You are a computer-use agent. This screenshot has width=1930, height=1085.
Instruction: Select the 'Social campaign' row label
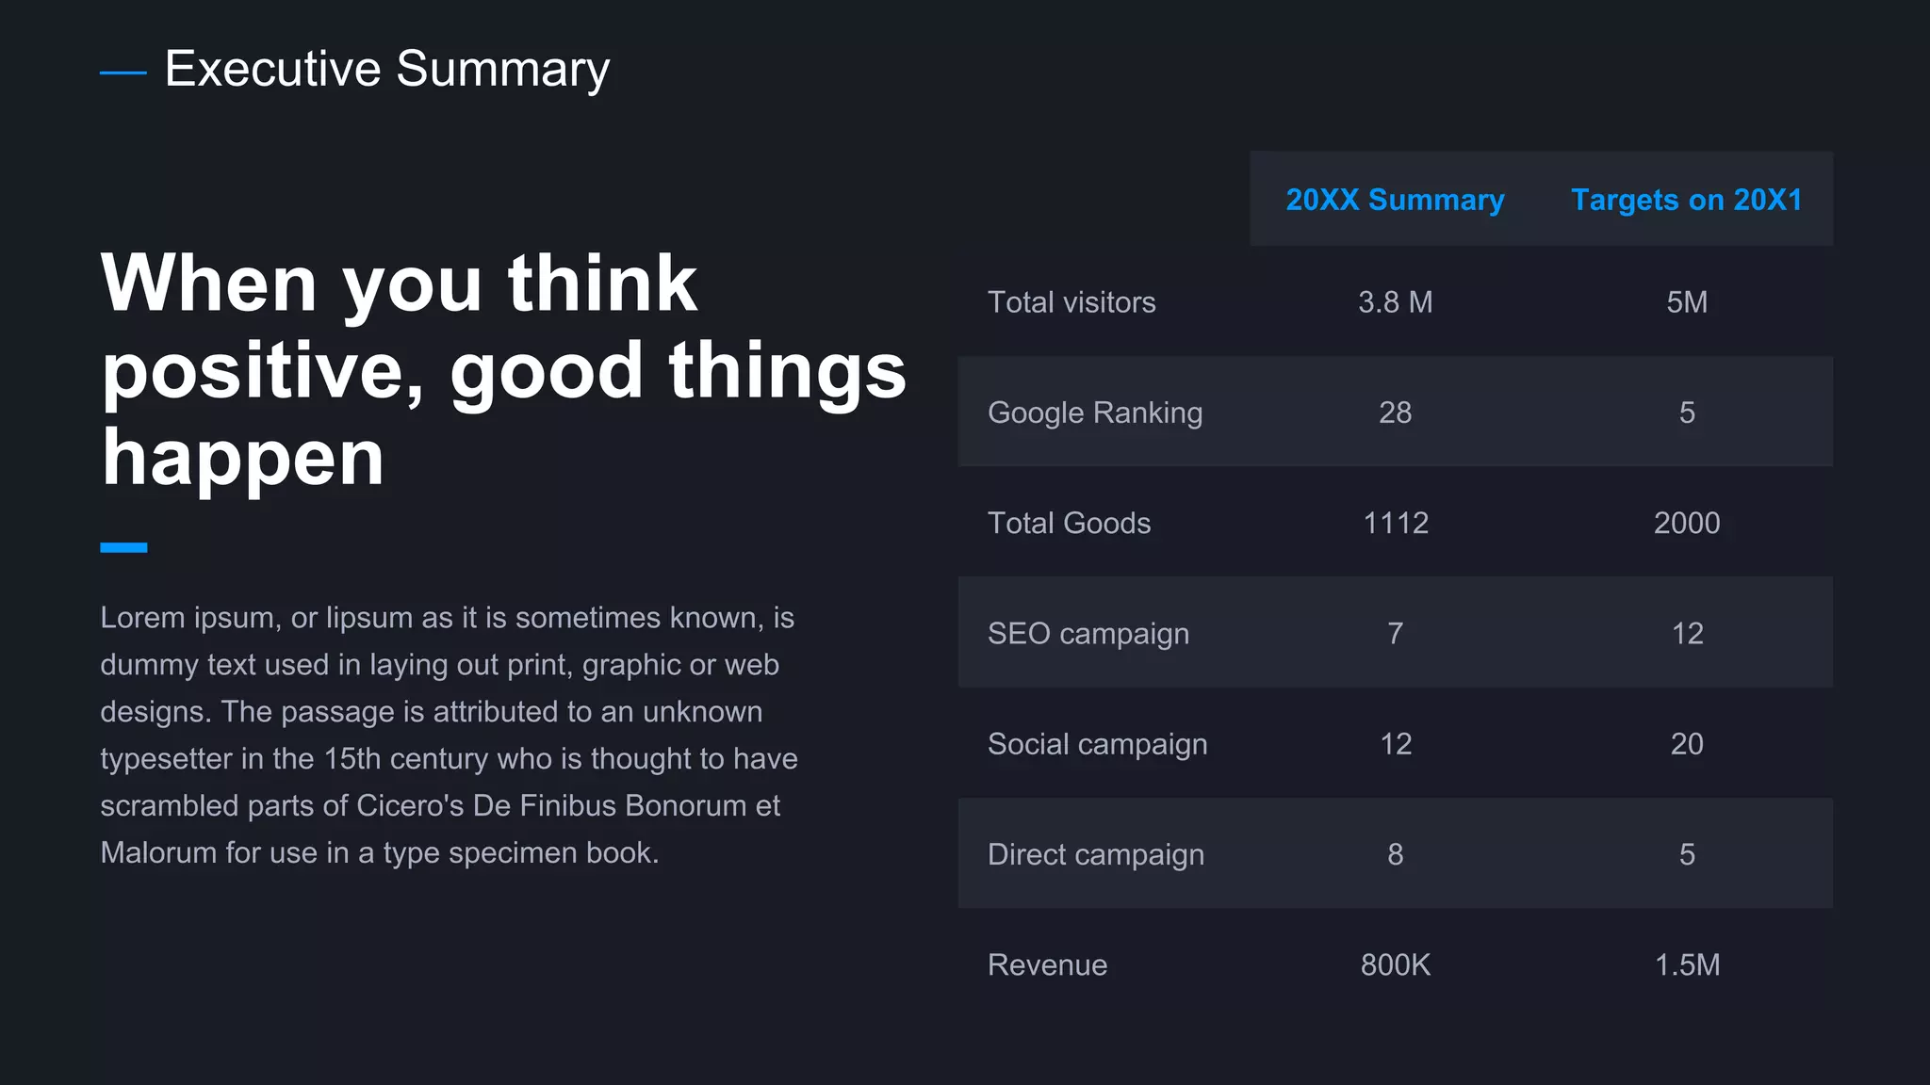[x=1097, y=744]
